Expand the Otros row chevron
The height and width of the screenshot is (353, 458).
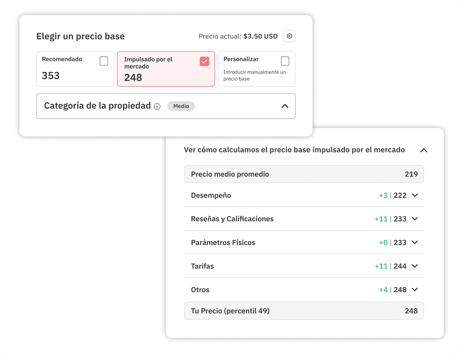coord(415,290)
